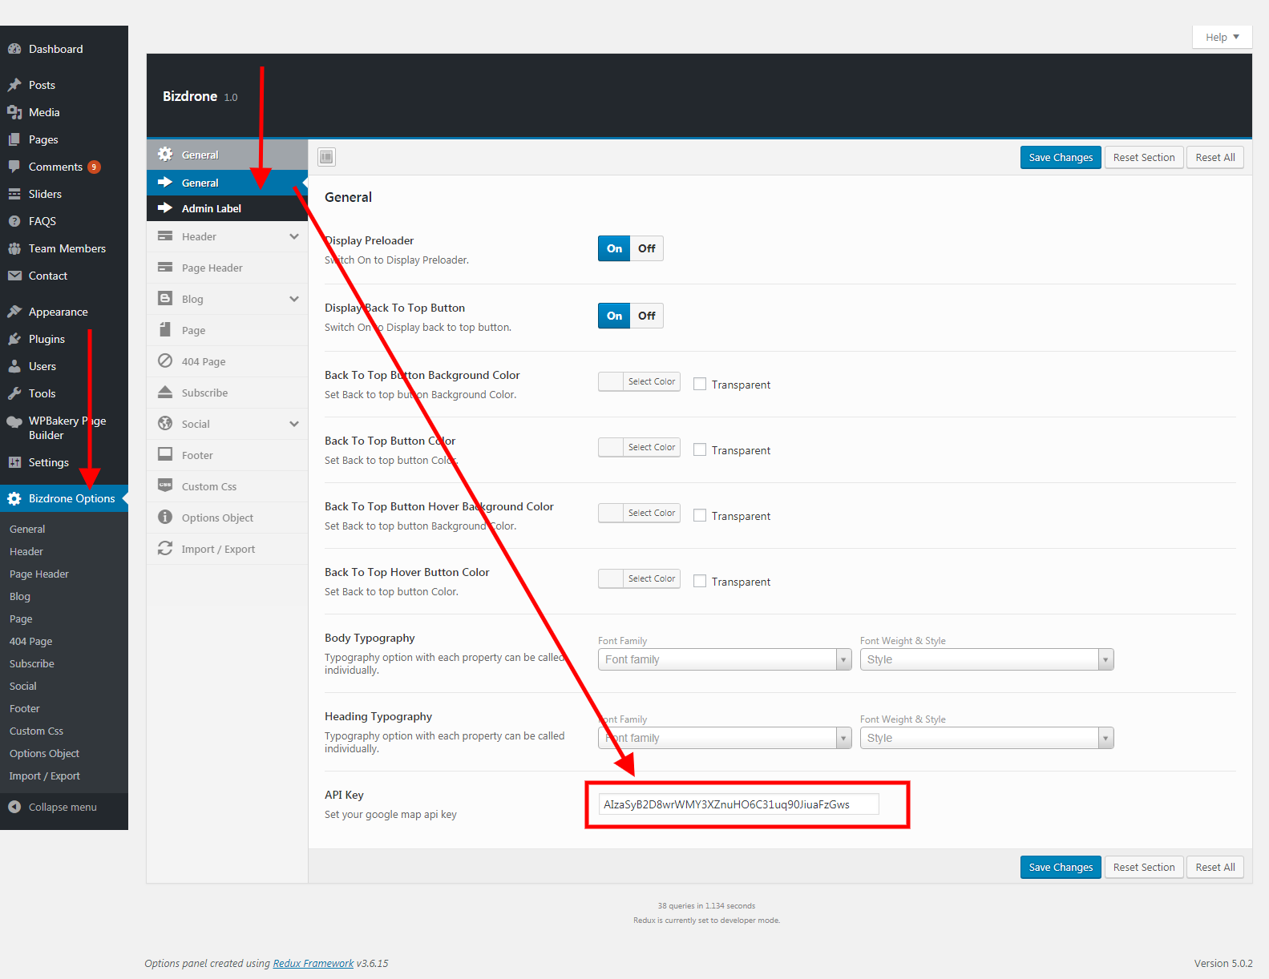Click the Sliders icon
This screenshot has width=1269, height=979.
(x=14, y=194)
